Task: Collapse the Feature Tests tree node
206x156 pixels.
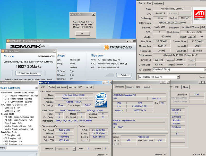Action: pyautogui.click(x=7, y=114)
